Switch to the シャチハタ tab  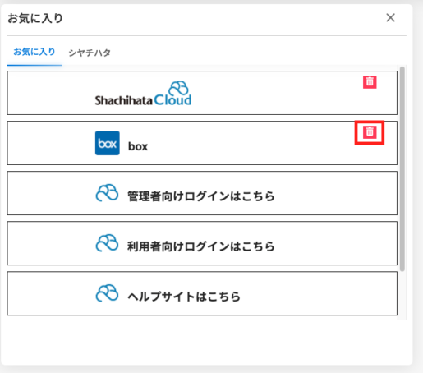[90, 53]
